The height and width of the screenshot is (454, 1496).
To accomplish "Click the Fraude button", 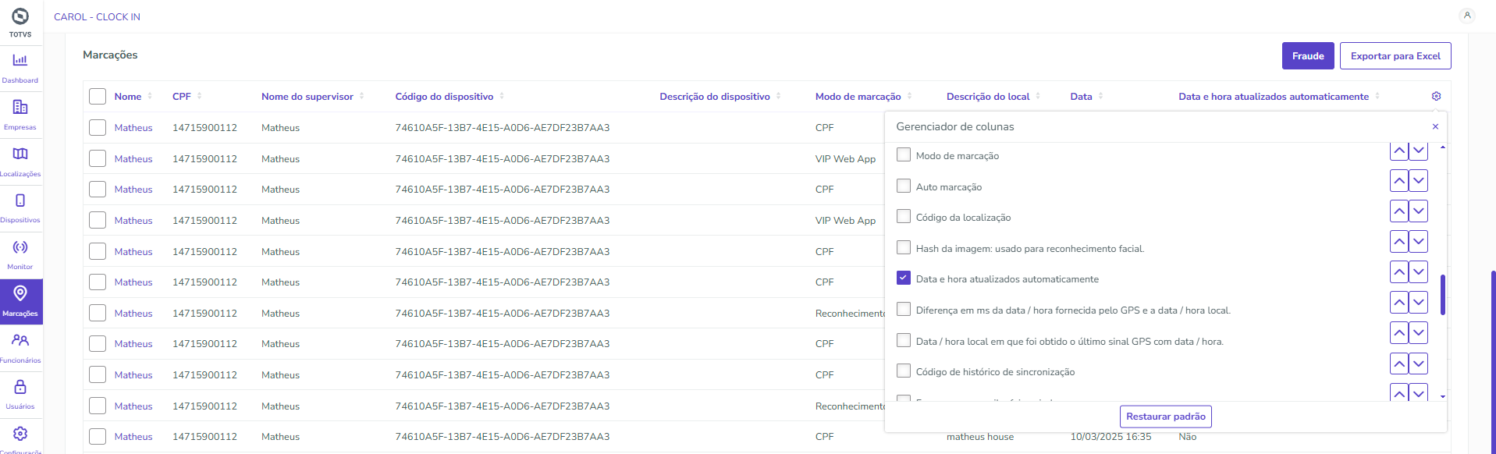I will (1307, 56).
